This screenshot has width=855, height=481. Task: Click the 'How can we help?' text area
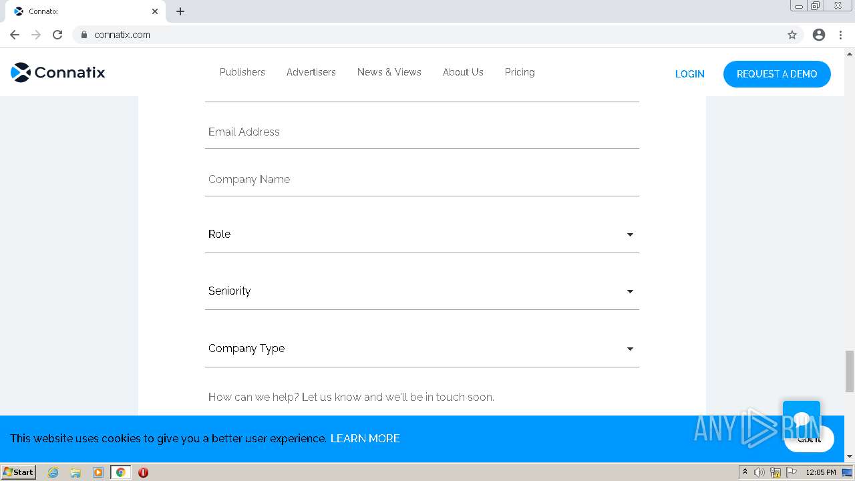422,398
